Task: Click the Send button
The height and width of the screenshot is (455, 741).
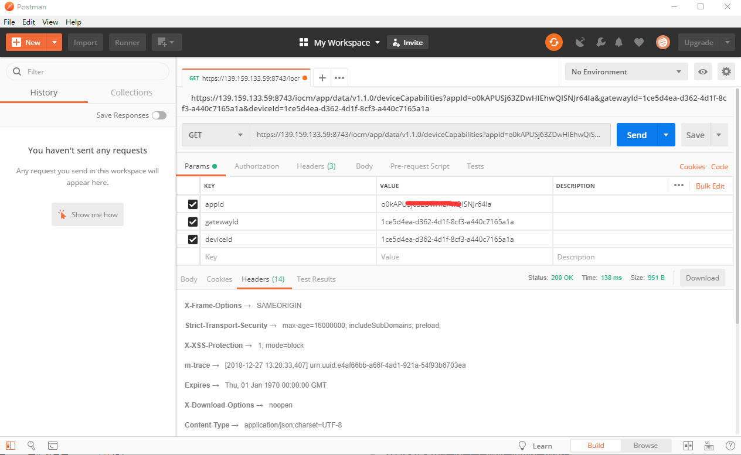Action: click(637, 135)
